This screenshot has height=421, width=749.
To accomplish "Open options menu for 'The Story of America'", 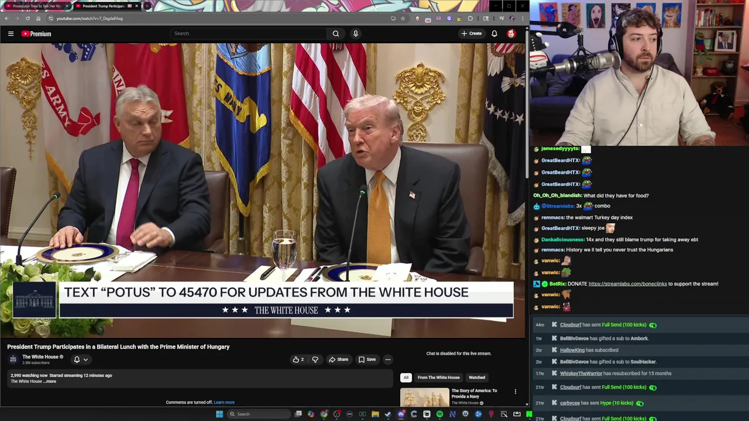I will click(516, 391).
